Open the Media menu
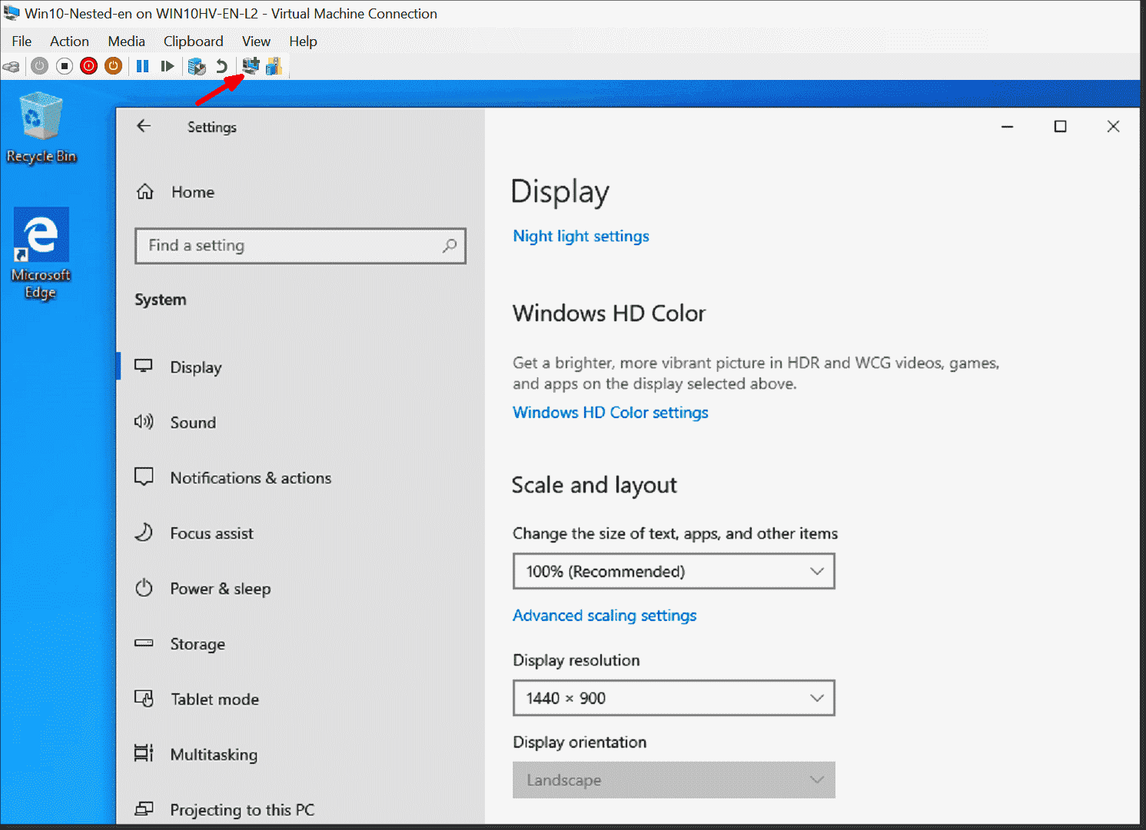 tap(126, 41)
